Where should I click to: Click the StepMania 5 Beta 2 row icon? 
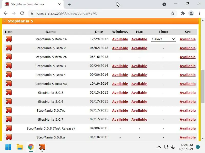pyautogui.click(x=9, y=48)
